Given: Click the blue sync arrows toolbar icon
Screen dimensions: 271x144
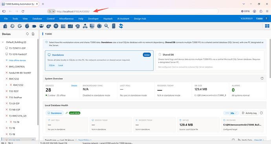Looking at the screenshot, I should (x=121, y=26).
